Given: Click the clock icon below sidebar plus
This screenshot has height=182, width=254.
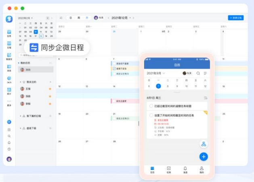Looking at the screenshot, I should point(9,130).
